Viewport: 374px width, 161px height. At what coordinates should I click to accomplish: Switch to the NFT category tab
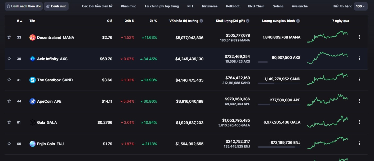click(190, 6)
